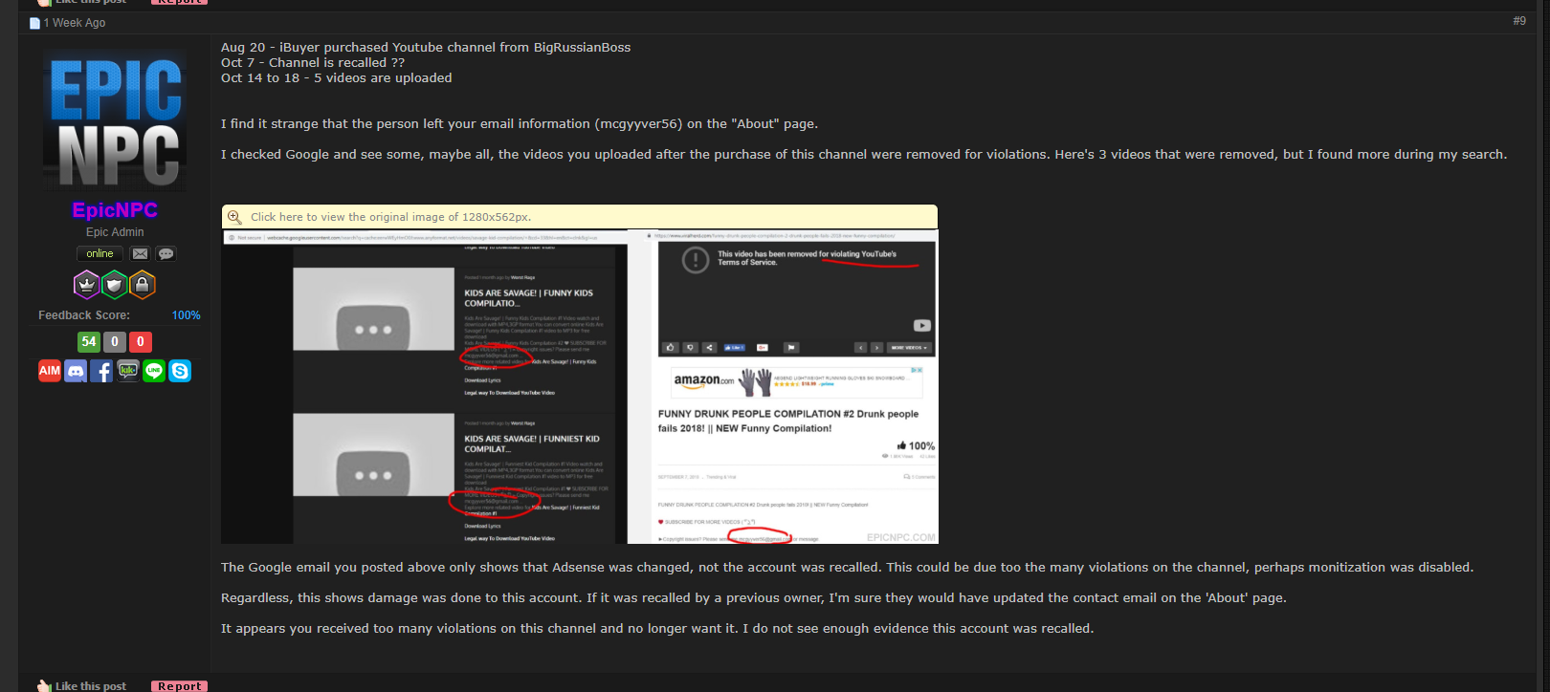1550x692 pixels.
Task: Click the post date page icon
Action: coord(34,23)
